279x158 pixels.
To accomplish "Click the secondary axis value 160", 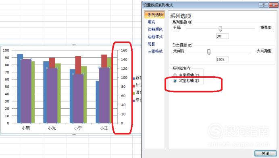I will tap(124, 51).
